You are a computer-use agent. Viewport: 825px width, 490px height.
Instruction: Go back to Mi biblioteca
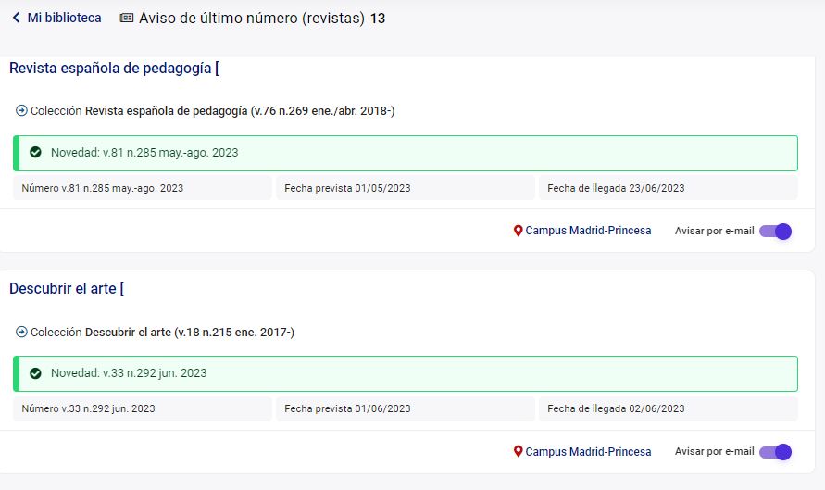tap(64, 18)
